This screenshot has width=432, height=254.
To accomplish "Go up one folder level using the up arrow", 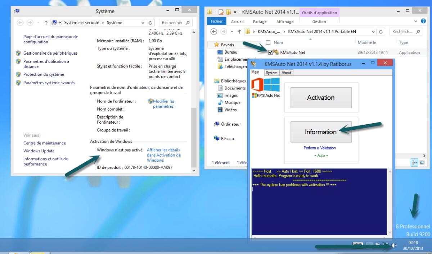I will coord(239,32).
